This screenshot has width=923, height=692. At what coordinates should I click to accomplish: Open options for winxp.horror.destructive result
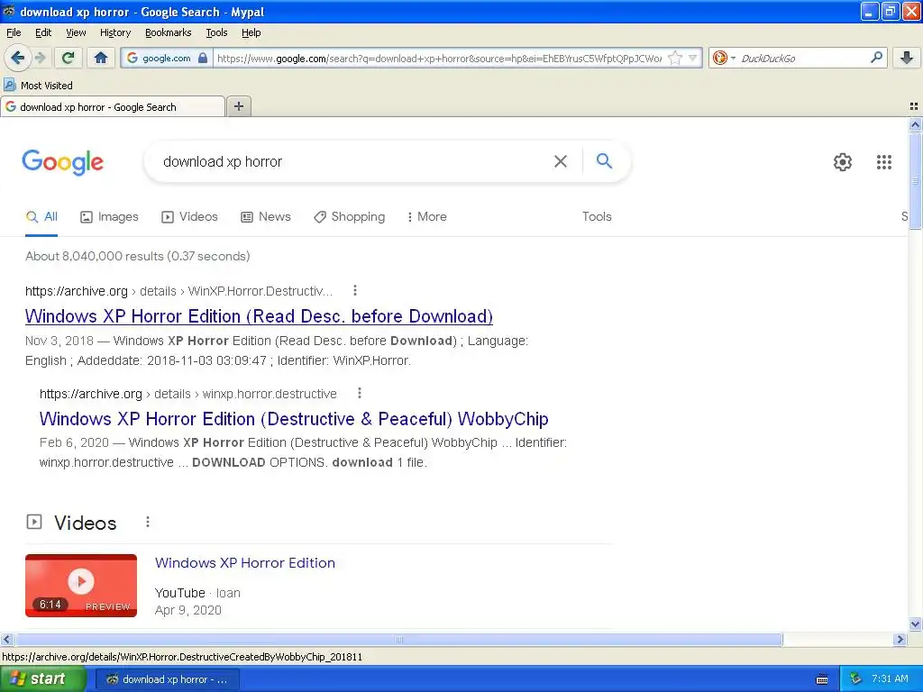pos(359,393)
